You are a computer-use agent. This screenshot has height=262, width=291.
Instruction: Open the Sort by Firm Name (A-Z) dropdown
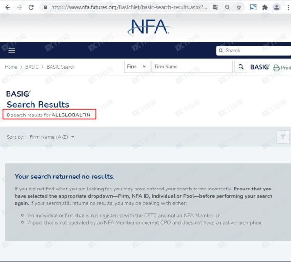(52, 137)
